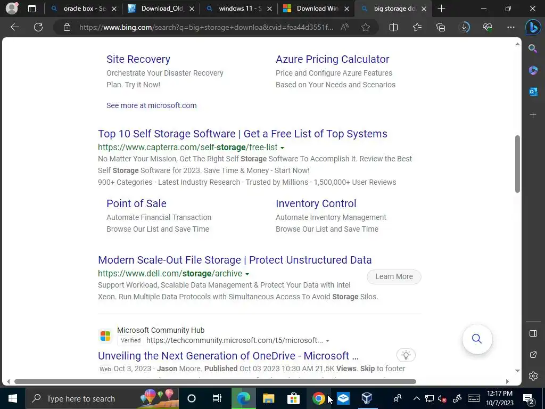This screenshot has height=409, width=545.
Task: Open Edge Settings and more menu
Action: click(x=510, y=27)
